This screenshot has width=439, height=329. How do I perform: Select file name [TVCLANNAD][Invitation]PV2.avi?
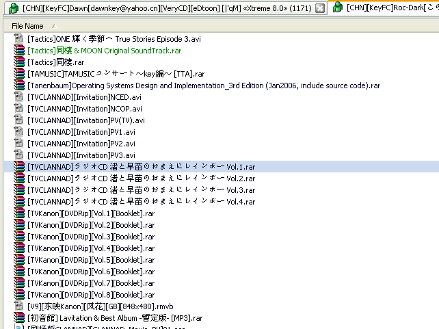point(81,144)
